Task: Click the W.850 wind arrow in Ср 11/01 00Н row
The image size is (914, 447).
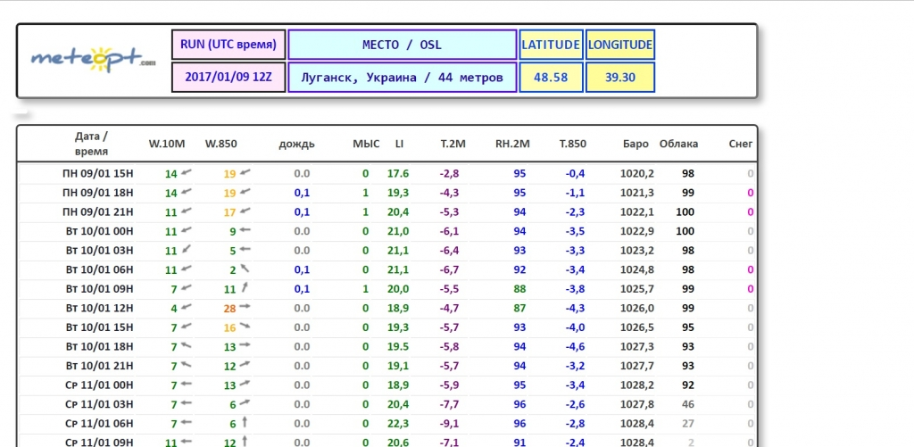Action: pos(245,384)
